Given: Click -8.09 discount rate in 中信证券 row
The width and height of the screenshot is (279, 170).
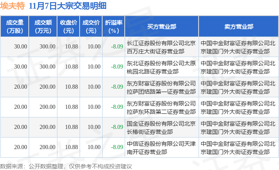Looking at the screenshot, I should (117, 147).
